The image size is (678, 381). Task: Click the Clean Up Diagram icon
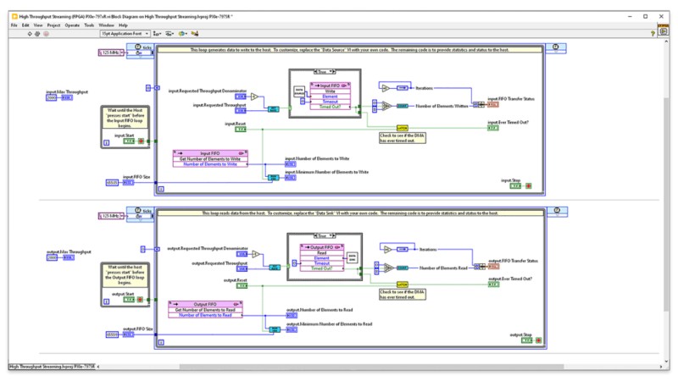pos(195,33)
